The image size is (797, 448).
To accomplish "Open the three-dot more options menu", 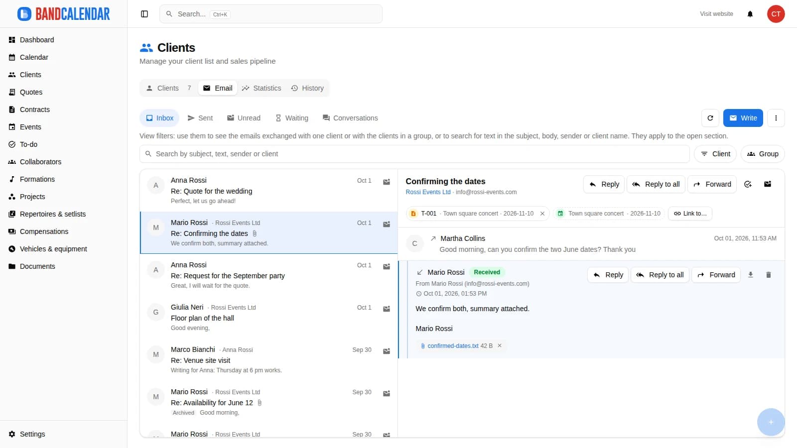I will 776,118.
